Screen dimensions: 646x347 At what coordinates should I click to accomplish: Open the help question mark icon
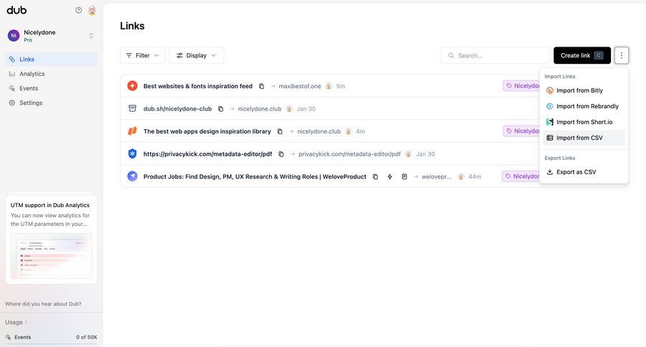pyautogui.click(x=78, y=10)
